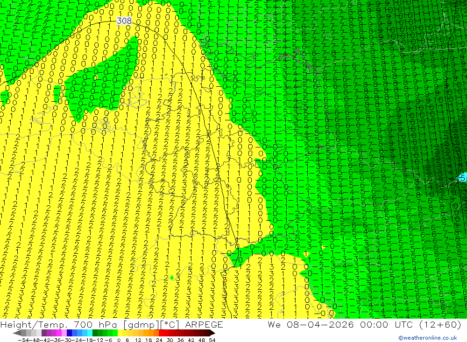
Task: Click the cyan temperature patch on the map's right edge
Action: tap(463, 177)
